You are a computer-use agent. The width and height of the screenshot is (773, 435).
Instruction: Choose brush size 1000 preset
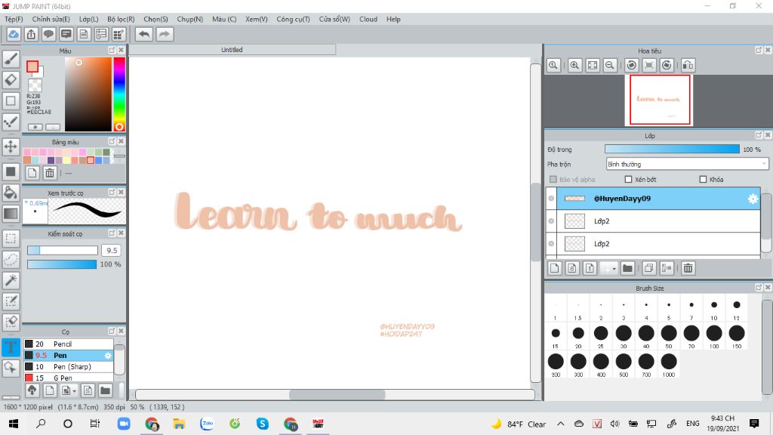click(x=669, y=364)
